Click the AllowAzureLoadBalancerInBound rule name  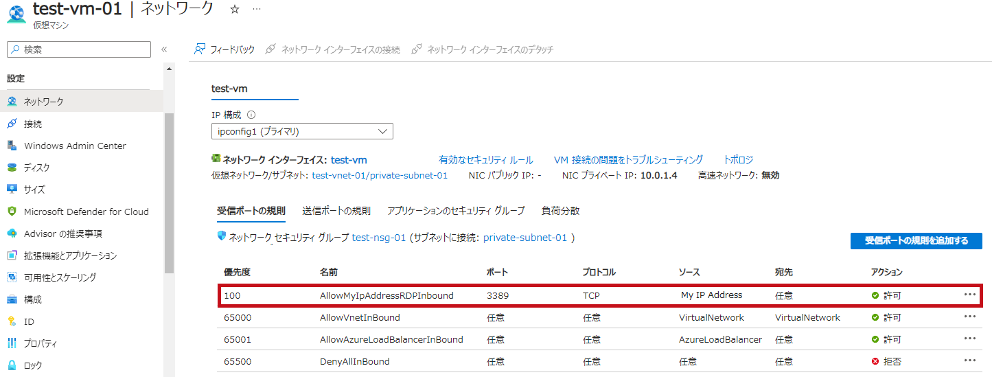391,339
